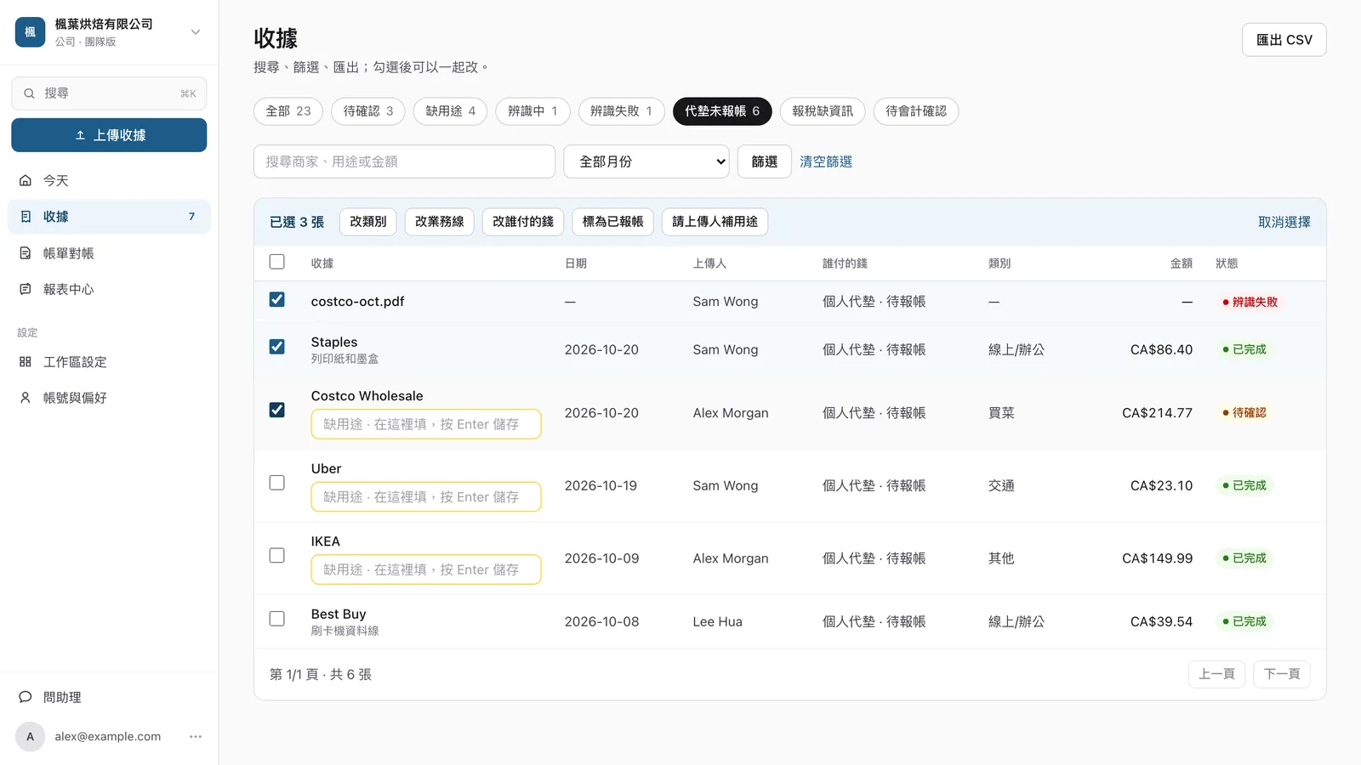Tick the select-all checkbox in table header
Viewport: 1361px width, 765px height.
point(276,262)
